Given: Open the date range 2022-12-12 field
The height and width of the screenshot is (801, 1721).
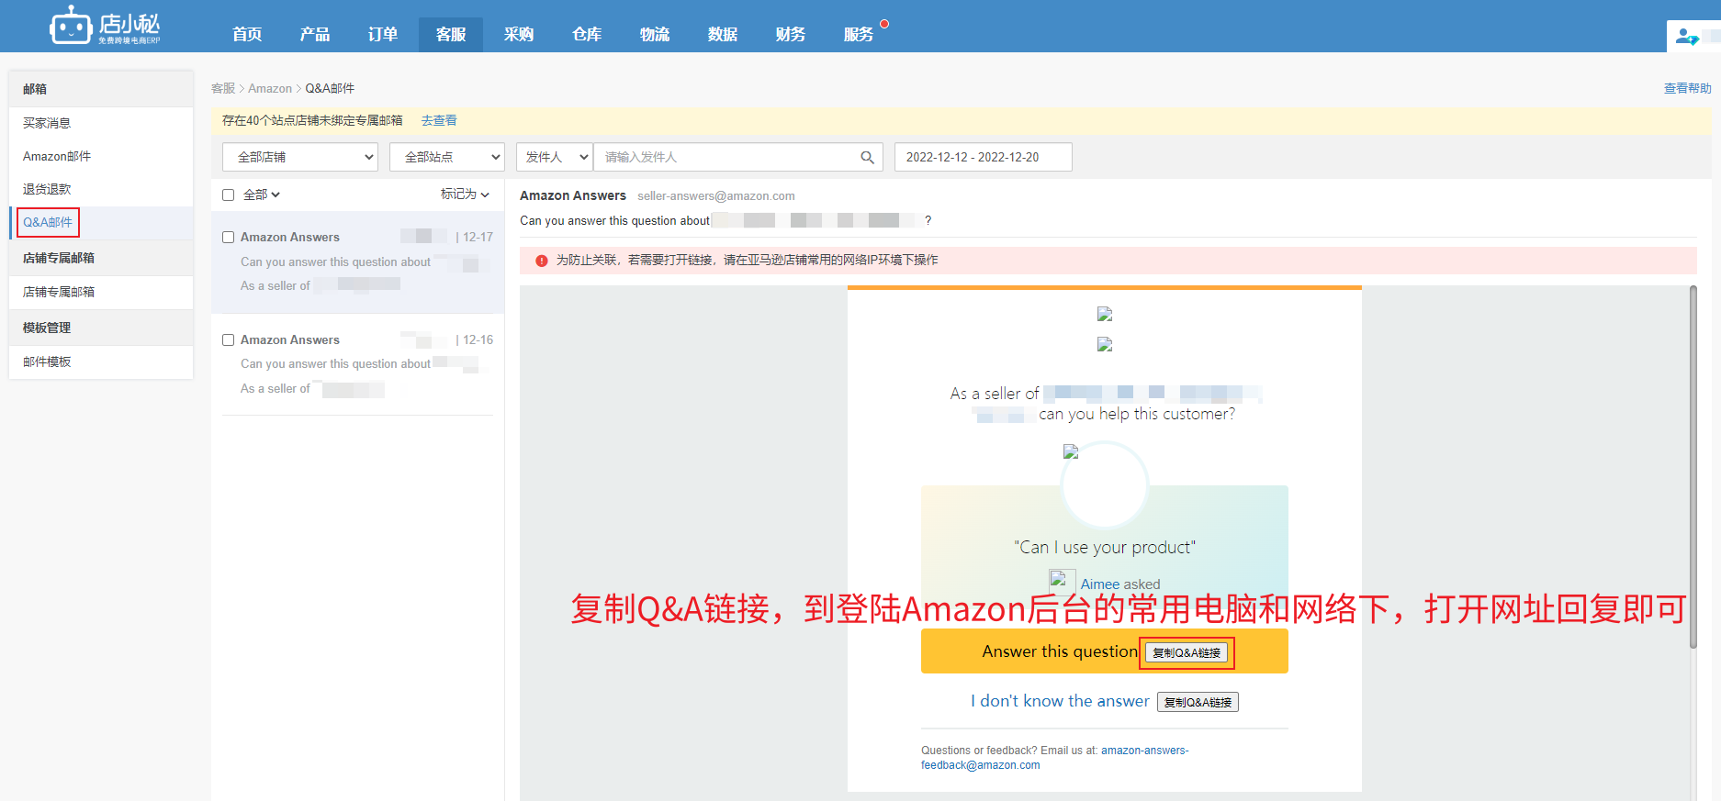Looking at the screenshot, I should [983, 157].
